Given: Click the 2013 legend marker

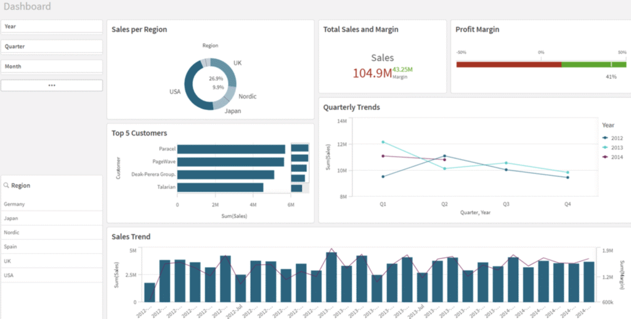Looking at the screenshot, I should click(605, 147).
